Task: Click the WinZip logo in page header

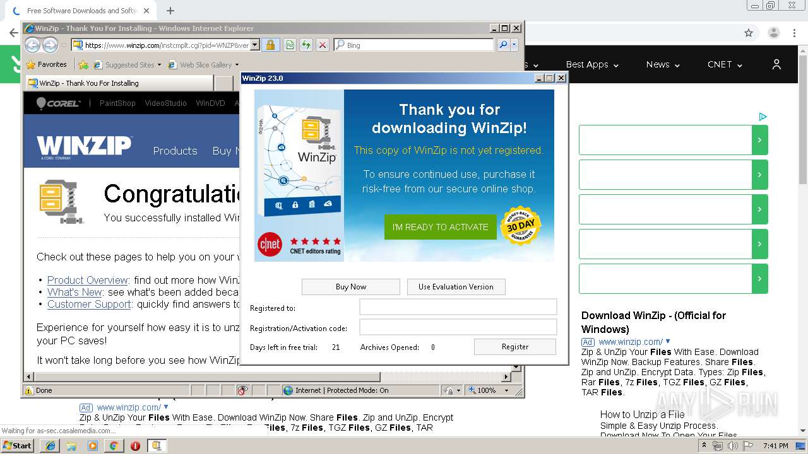Action: coord(84,146)
